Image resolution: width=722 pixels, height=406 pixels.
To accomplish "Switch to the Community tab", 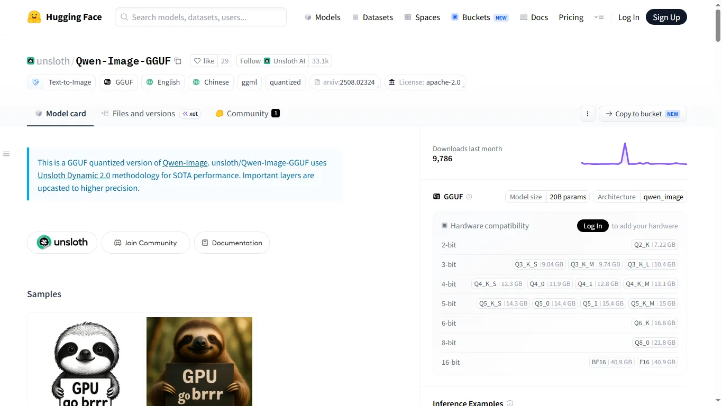I will coord(248,114).
